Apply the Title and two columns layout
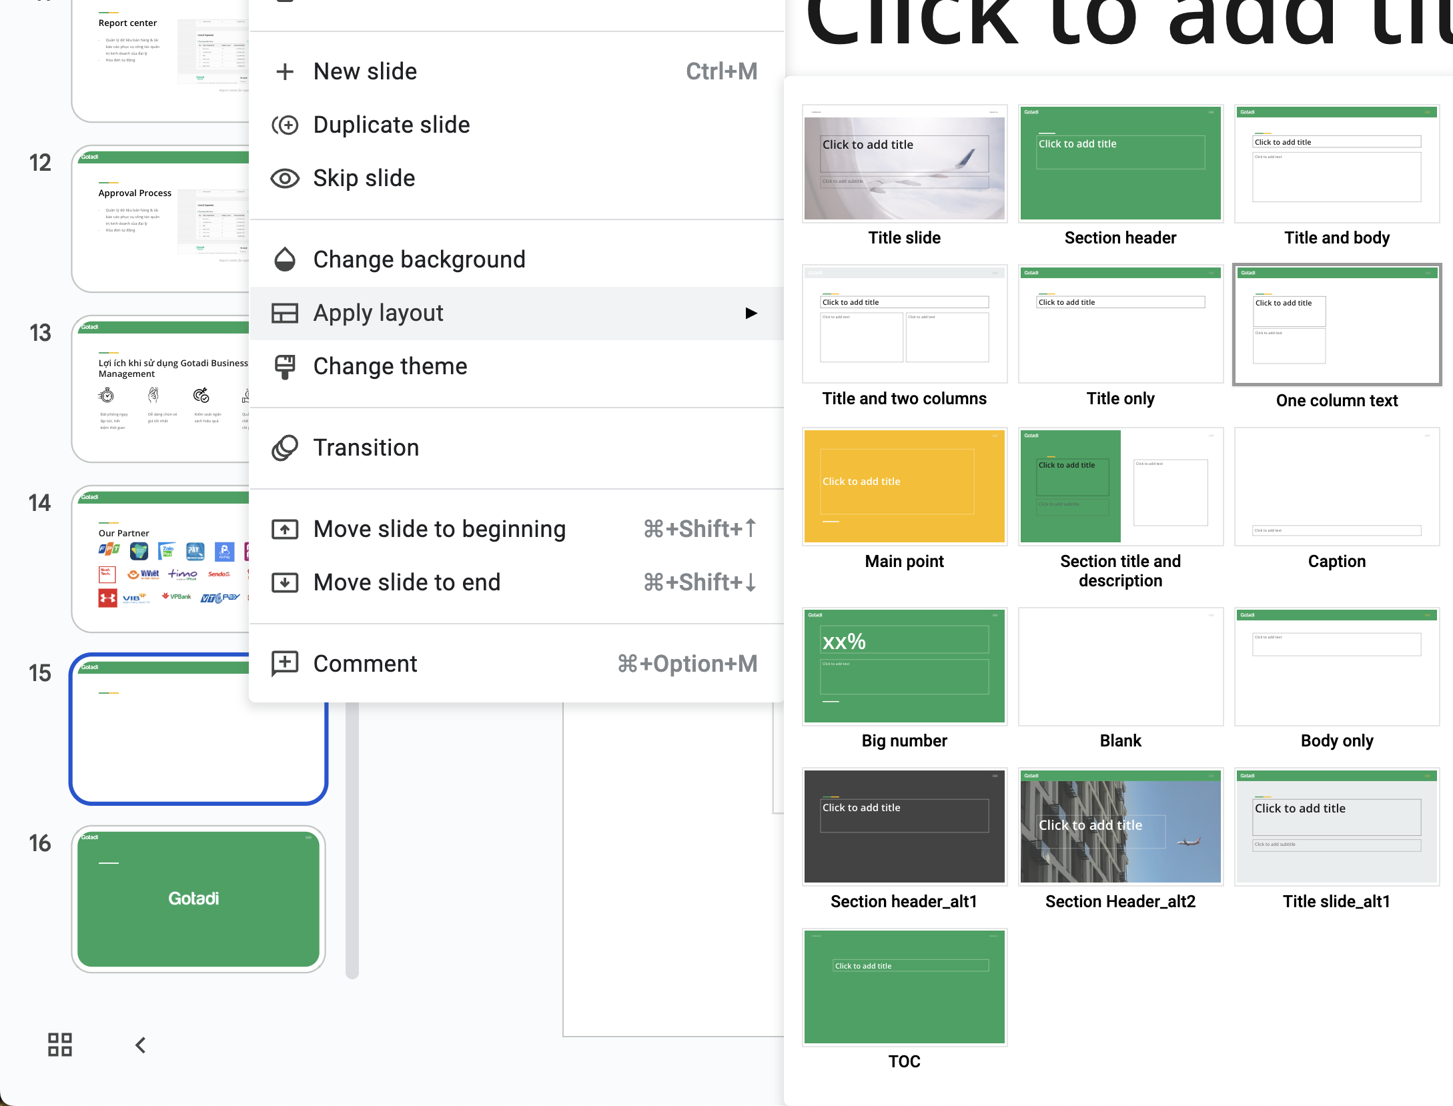 pos(904,325)
